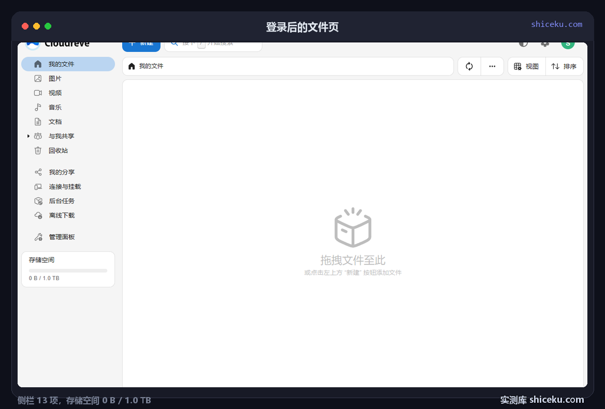Open the shiceku.com link in title bar
The image size is (605, 409).
(556, 24)
